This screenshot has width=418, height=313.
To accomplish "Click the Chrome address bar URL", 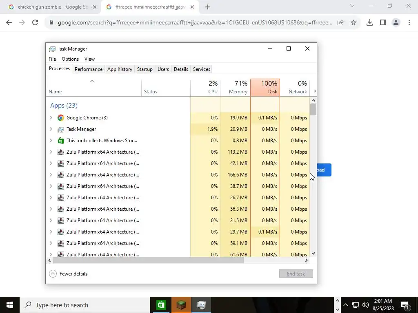I will click(x=195, y=23).
